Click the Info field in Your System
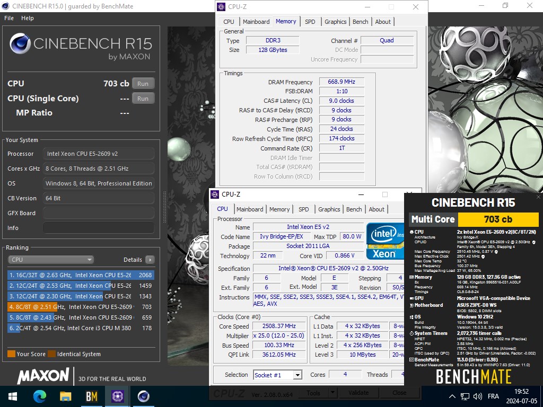 pyautogui.click(x=99, y=228)
